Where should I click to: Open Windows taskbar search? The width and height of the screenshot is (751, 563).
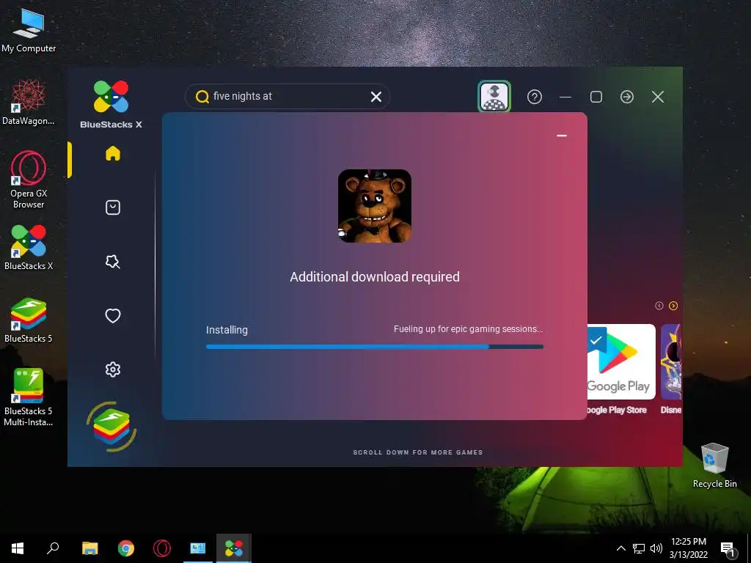point(53,548)
